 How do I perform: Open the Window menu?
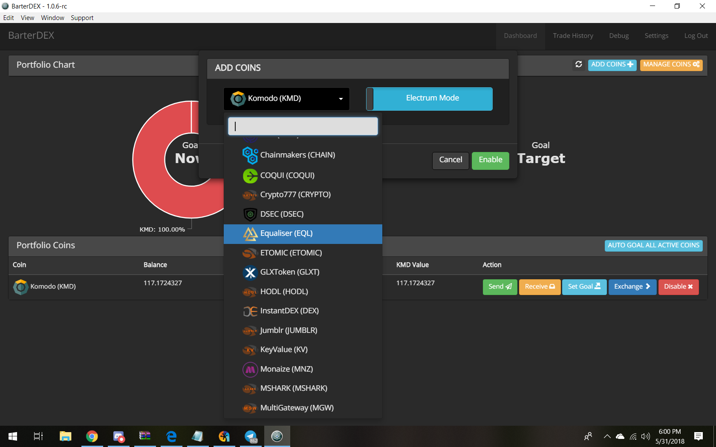[x=52, y=18]
